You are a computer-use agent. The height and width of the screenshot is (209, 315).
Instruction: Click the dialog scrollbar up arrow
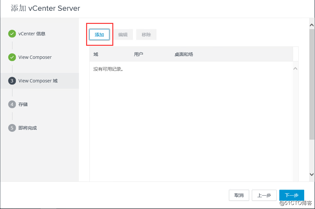(x=312, y=25)
